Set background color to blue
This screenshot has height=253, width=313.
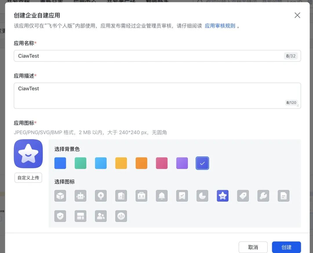pyautogui.click(x=60, y=163)
